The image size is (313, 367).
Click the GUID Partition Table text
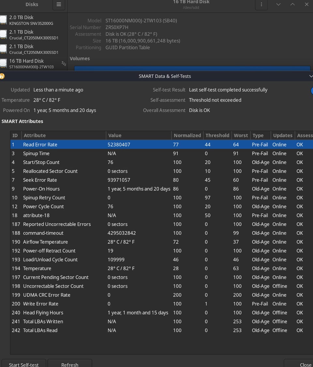tap(127, 48)
